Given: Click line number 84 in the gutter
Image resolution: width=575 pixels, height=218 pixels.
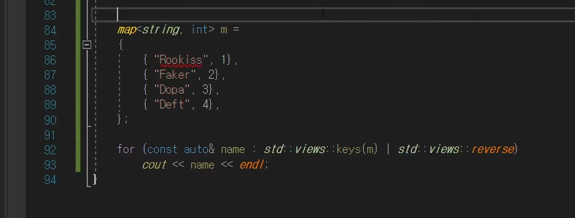Looking at the screenshot, I should tap(50, 30).
